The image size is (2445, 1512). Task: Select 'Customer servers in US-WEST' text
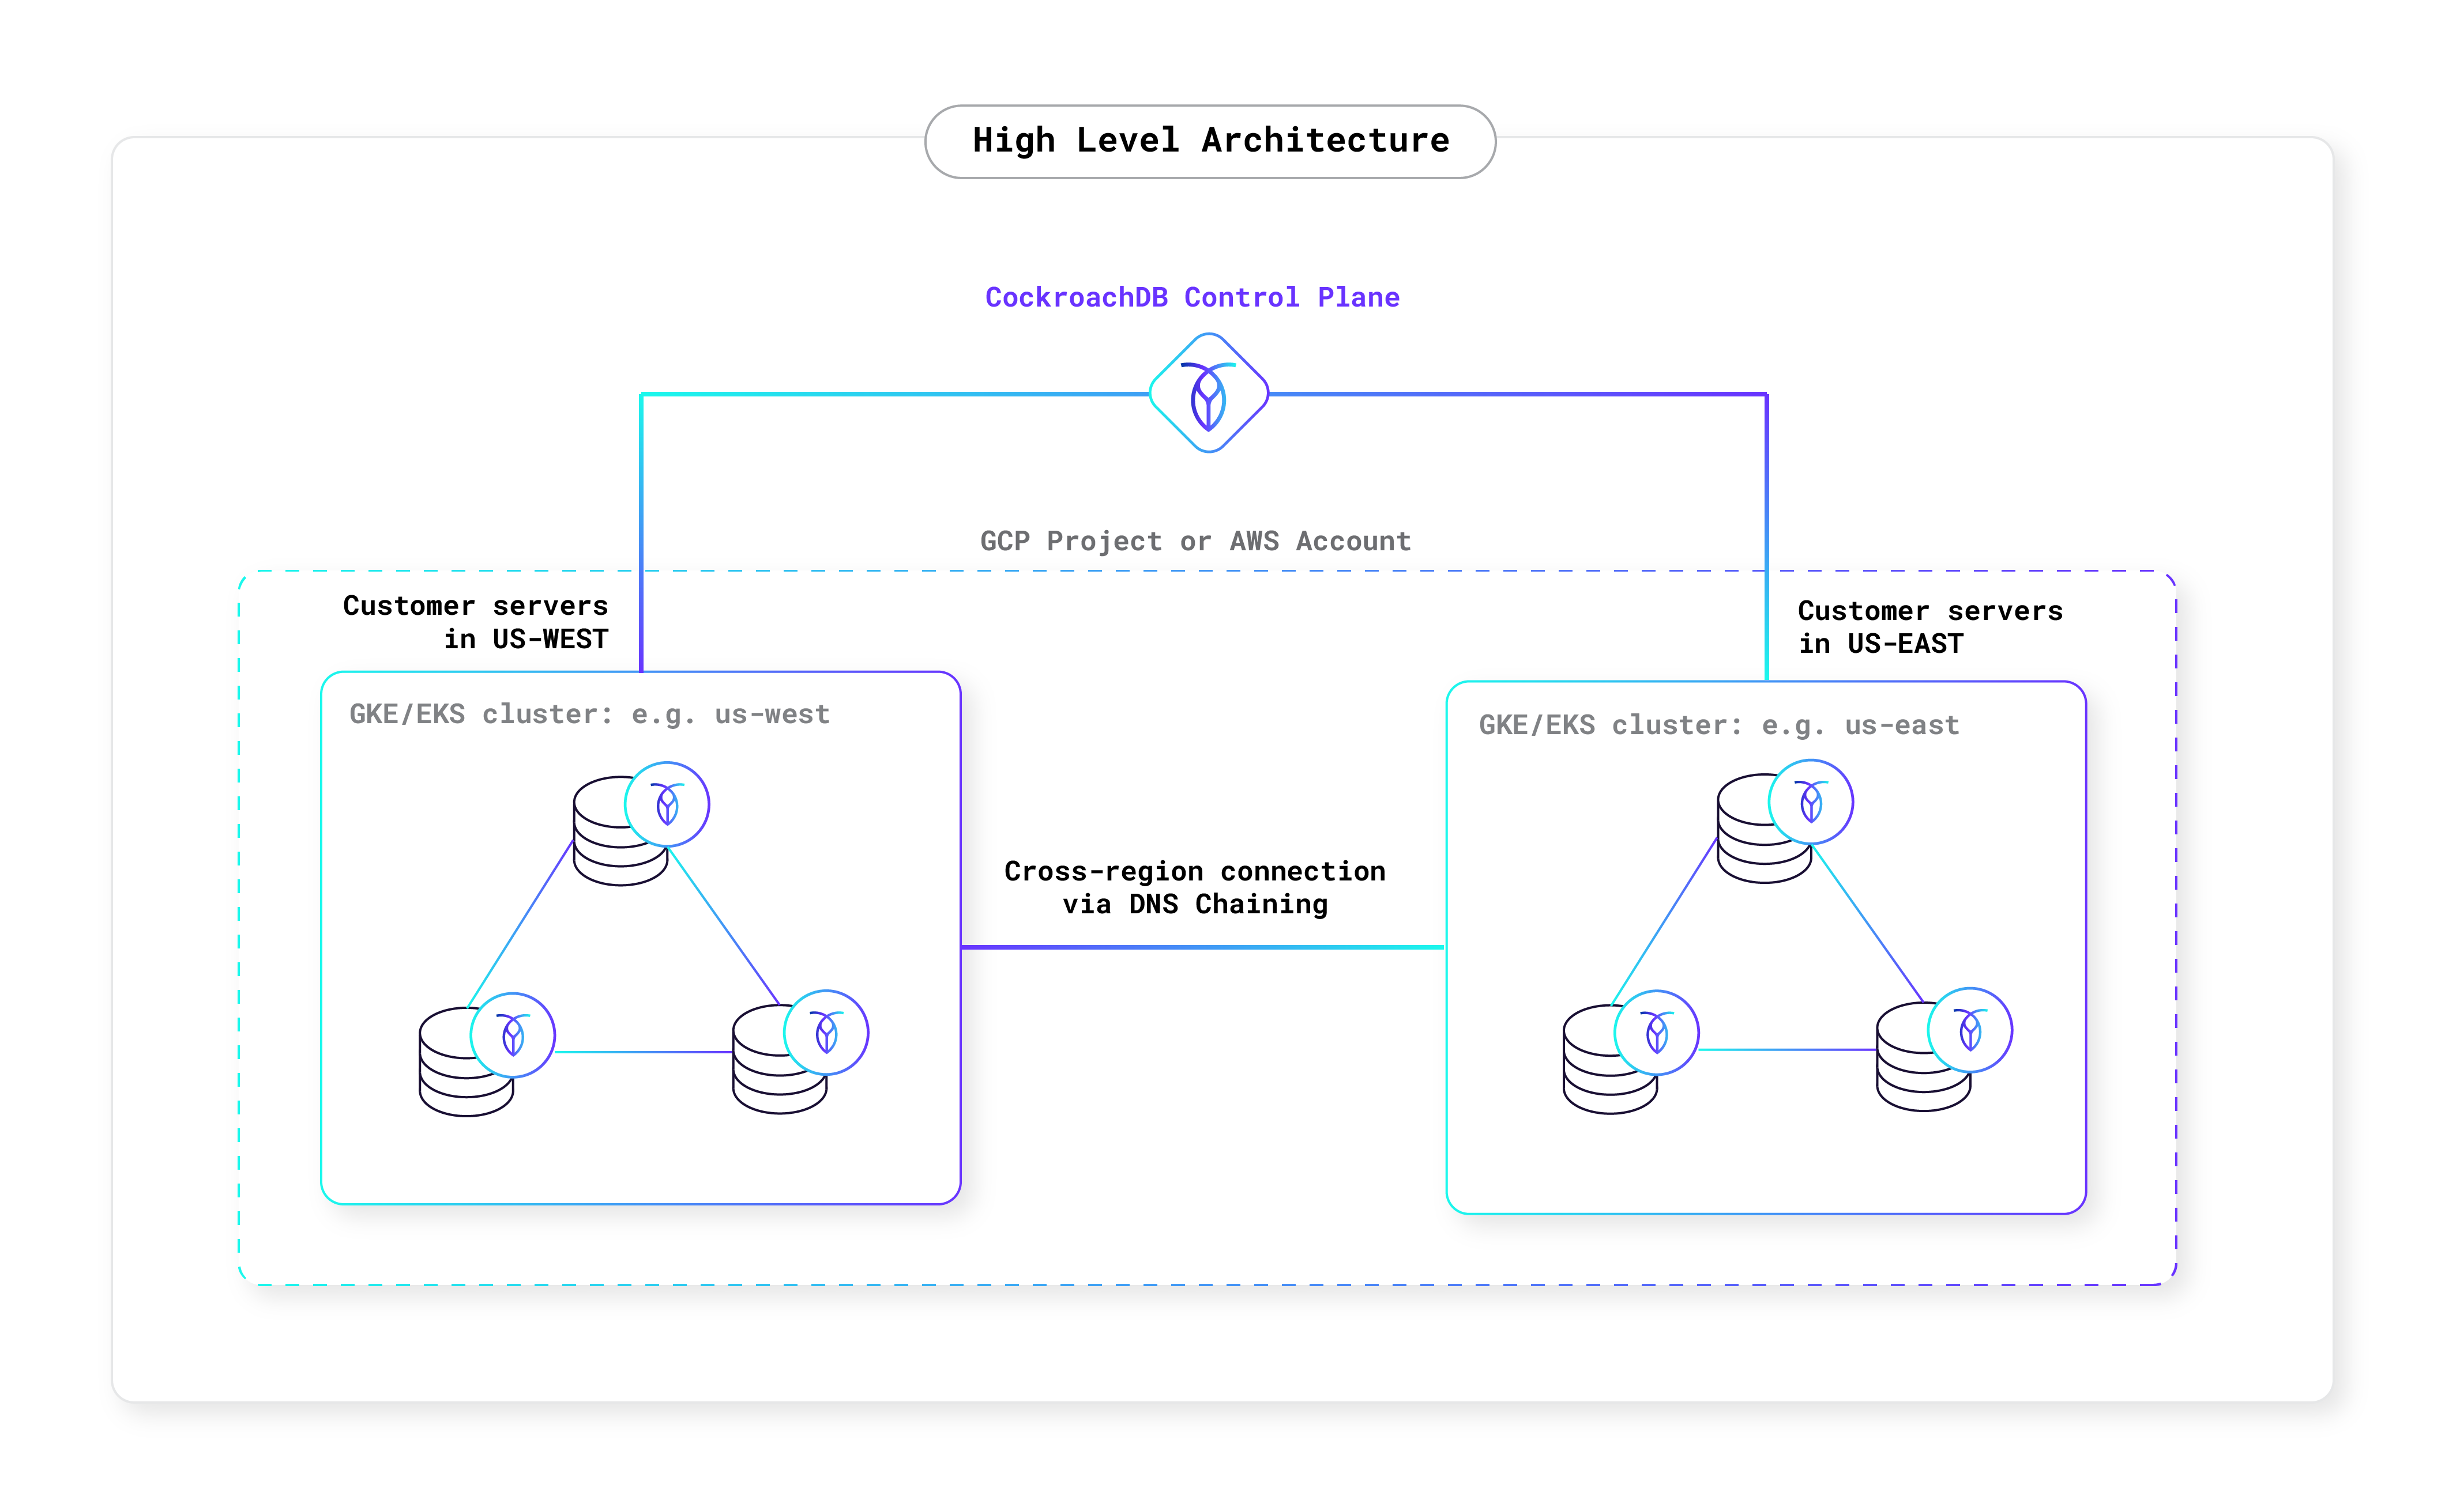475,622
